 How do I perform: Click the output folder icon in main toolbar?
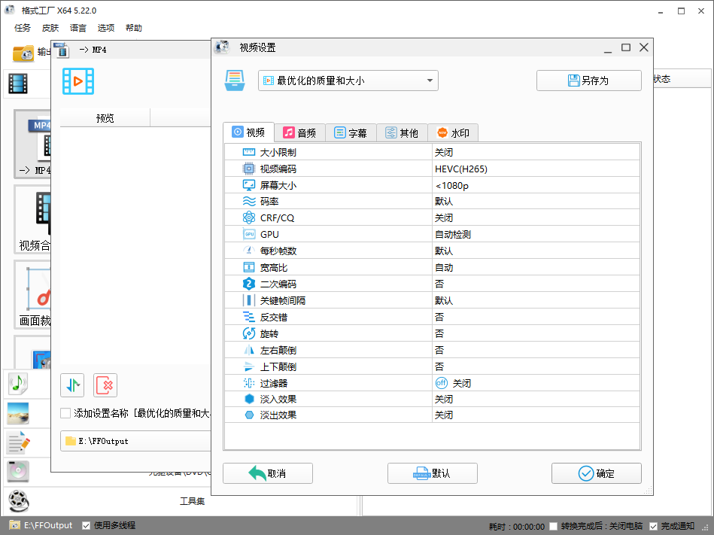[x=23, y=53]
